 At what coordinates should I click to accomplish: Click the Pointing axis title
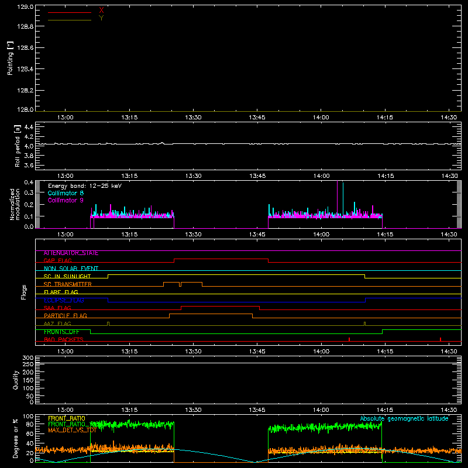click(11, 58)
